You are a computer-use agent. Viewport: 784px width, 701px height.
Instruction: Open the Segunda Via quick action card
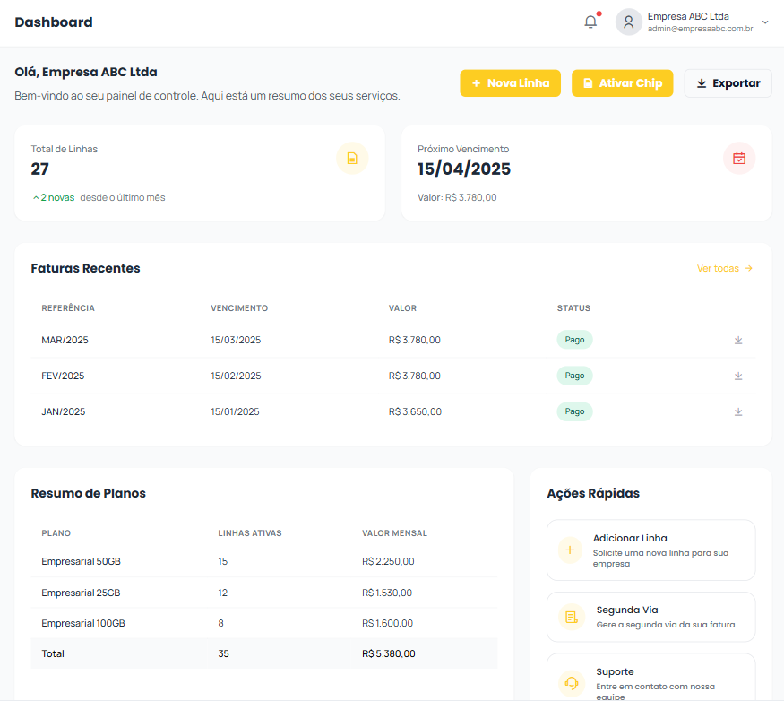[x=650, y=617]
